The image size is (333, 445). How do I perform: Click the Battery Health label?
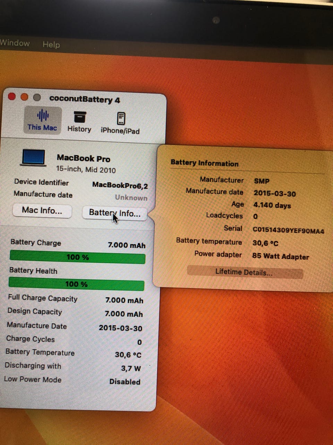pos(33,270)
